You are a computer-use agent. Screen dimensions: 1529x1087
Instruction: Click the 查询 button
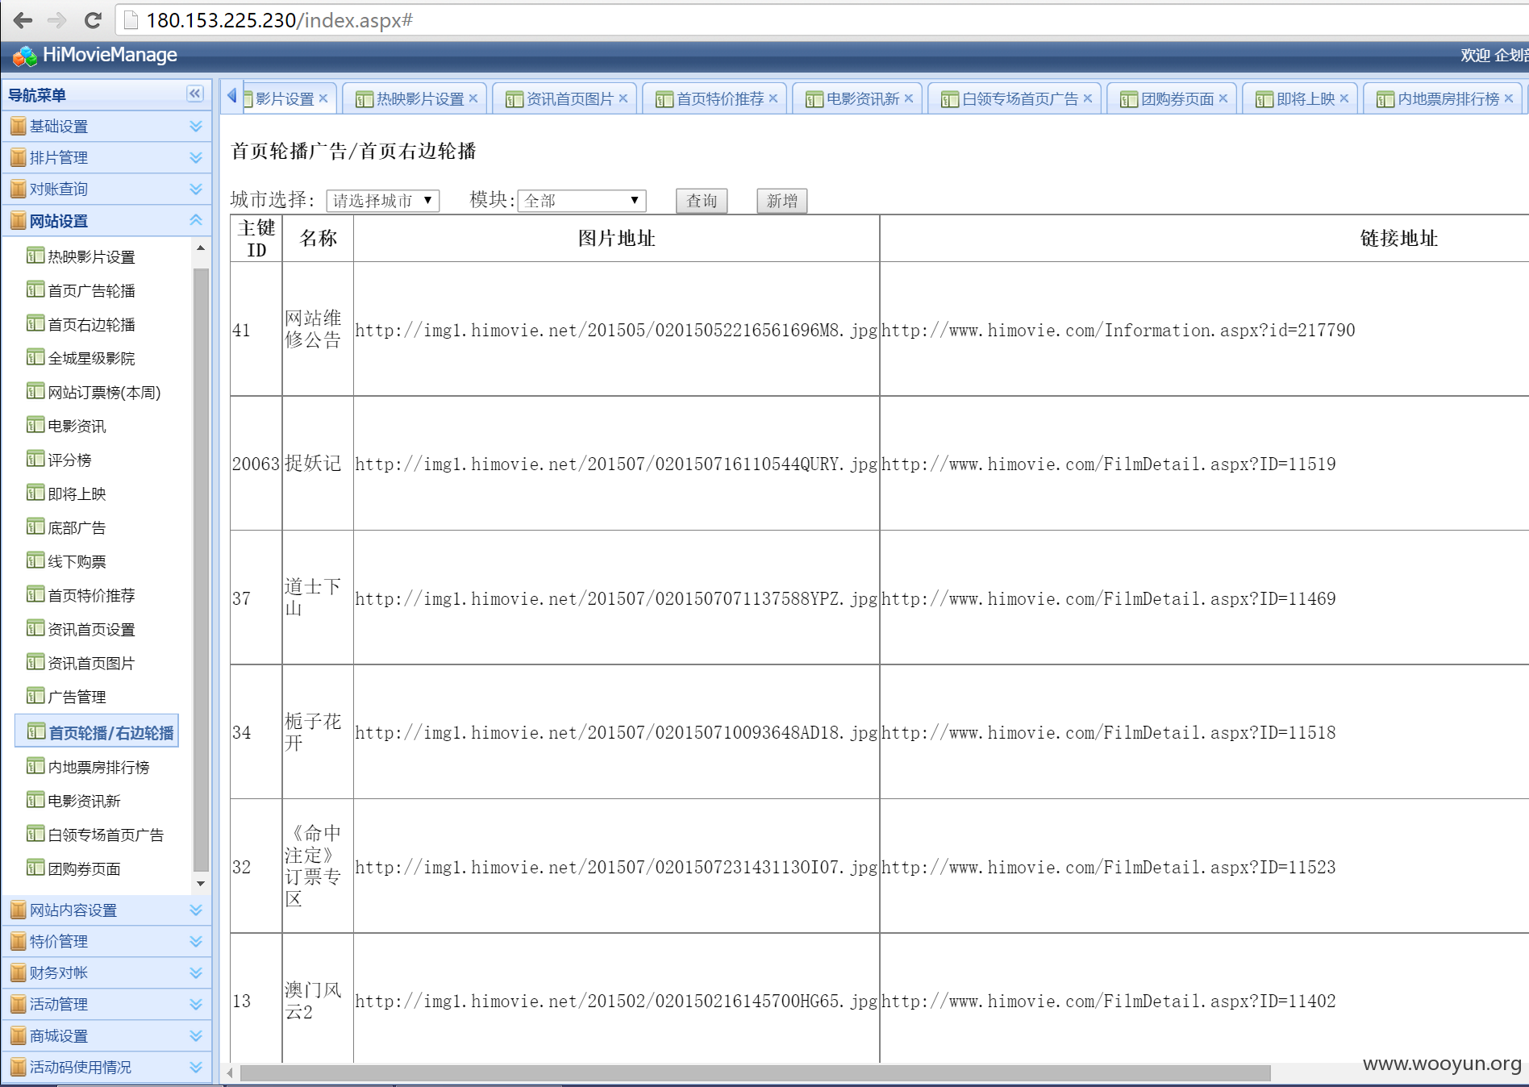click(702, 201)
